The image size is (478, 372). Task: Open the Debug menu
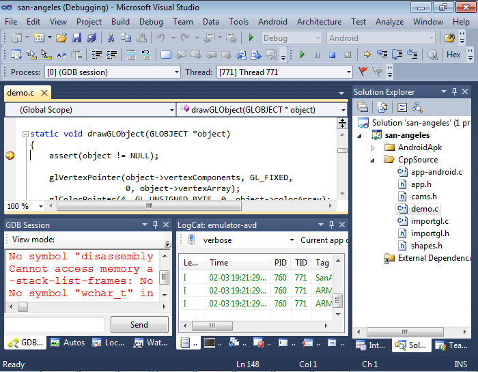151,22
